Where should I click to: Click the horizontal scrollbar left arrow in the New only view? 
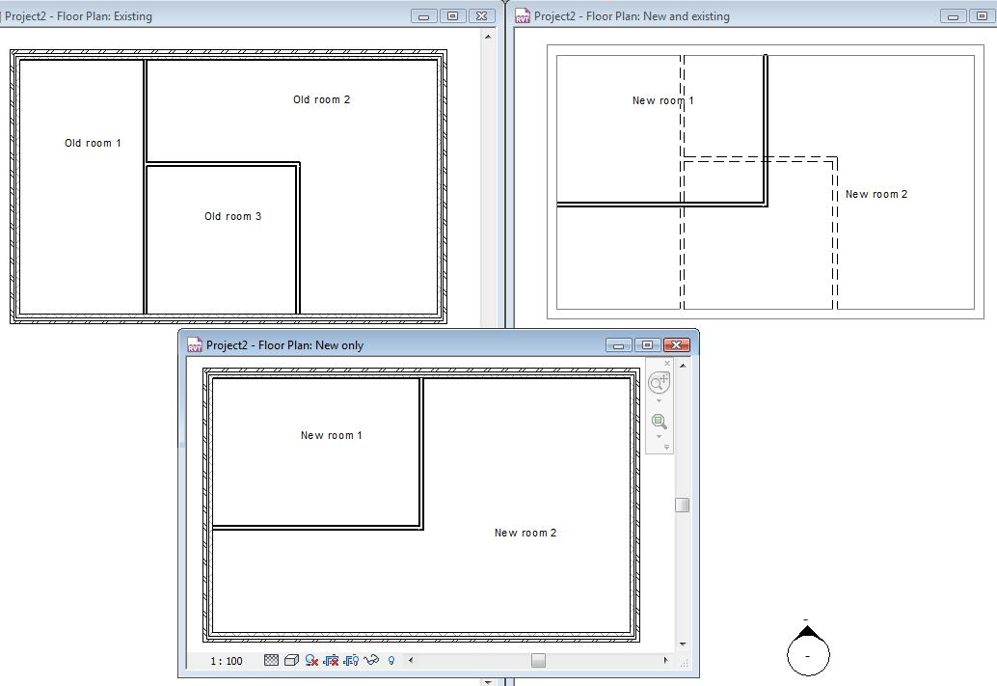411,661
